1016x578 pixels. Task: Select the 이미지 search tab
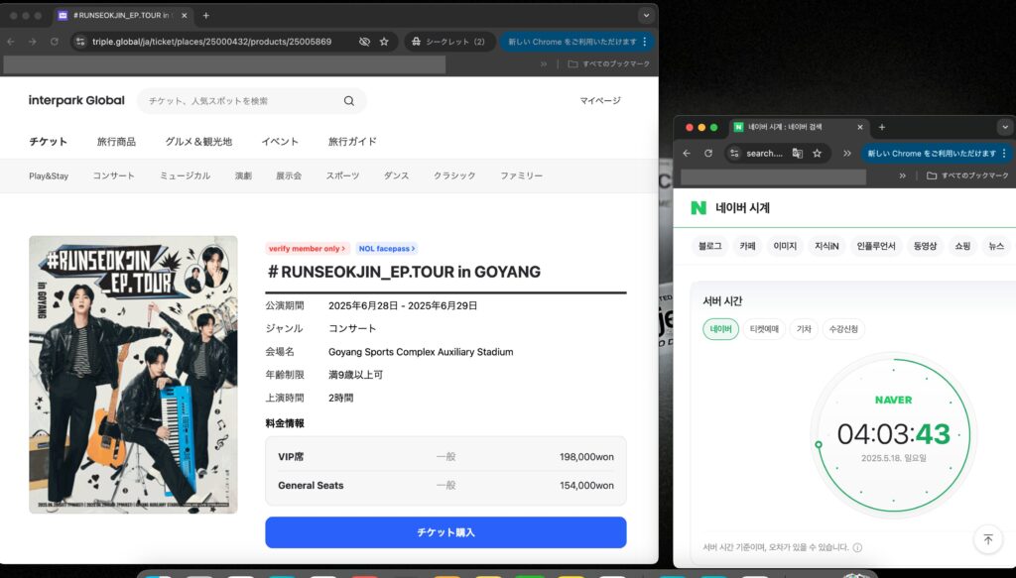pos(785,246)
